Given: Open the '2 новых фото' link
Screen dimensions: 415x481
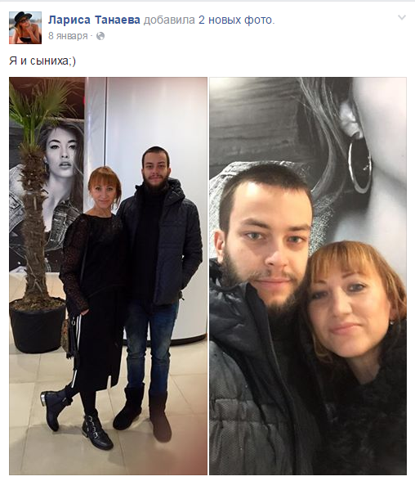Looking at the screenshot, I should [x=235, y=20].
